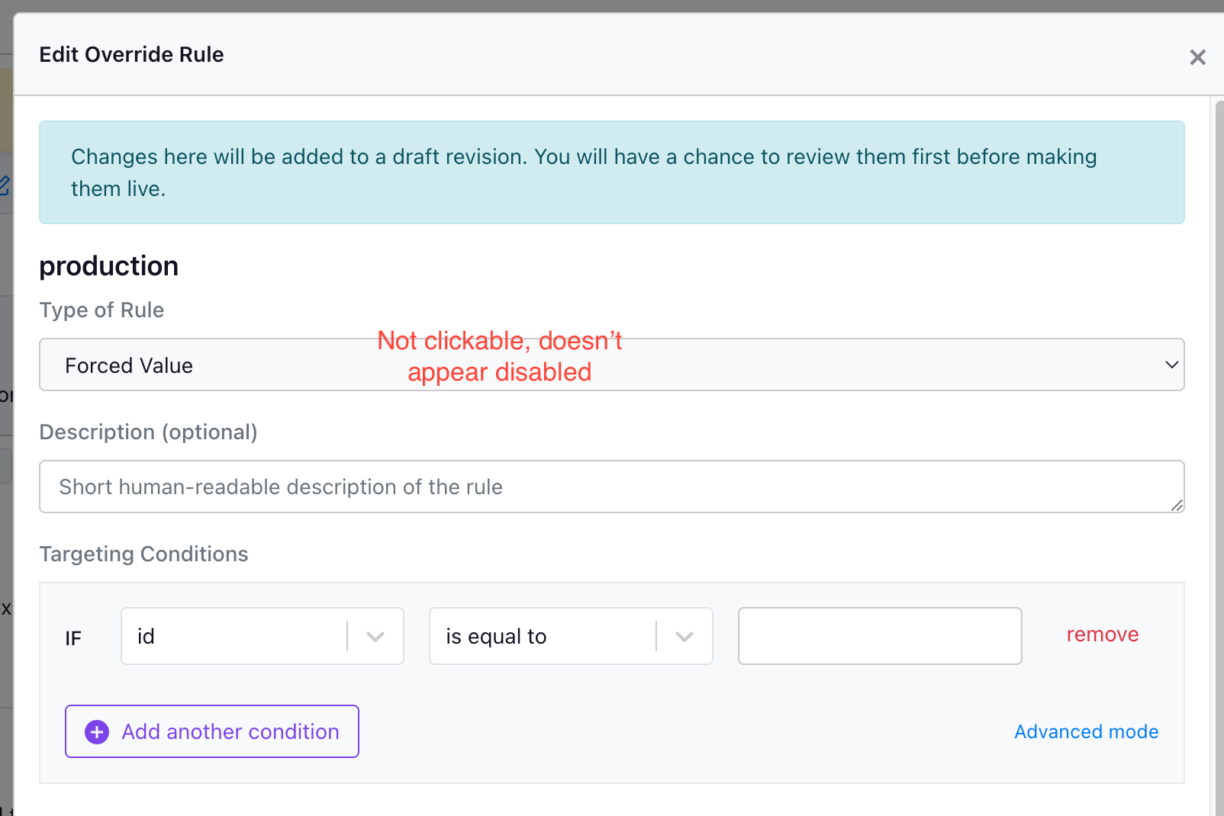Click the Edit Override Rule title
Image resolution: width=1224 pixels, height=816 pixels.
(x=131, y=54)
